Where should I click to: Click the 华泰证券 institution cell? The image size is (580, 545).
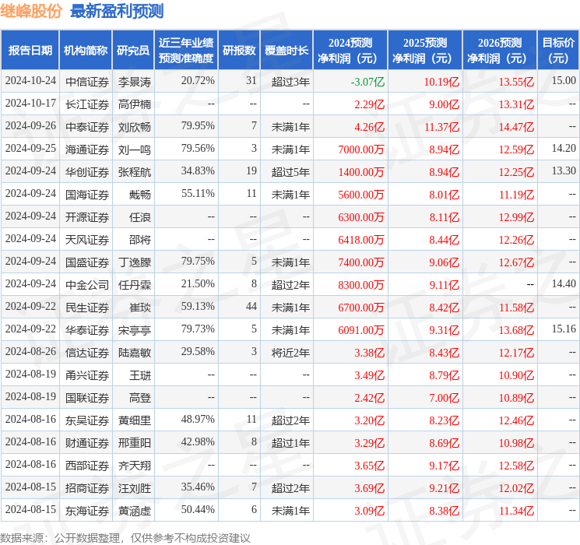point(87,330)
